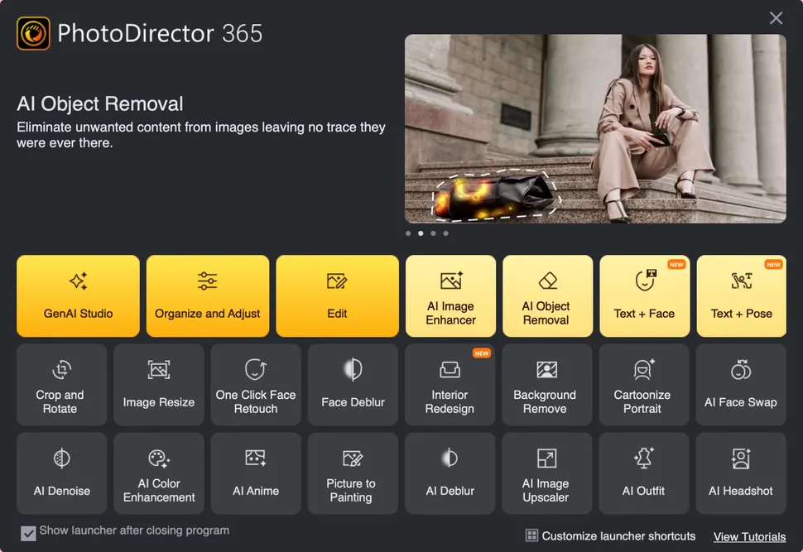Open AI Face Swap tool
This screenshot has width=803, height=552.
[741, 384]
